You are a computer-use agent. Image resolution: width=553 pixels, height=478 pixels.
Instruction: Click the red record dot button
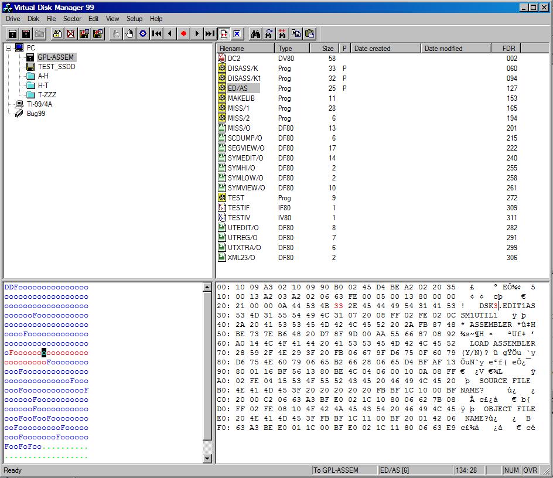point(183,34)
